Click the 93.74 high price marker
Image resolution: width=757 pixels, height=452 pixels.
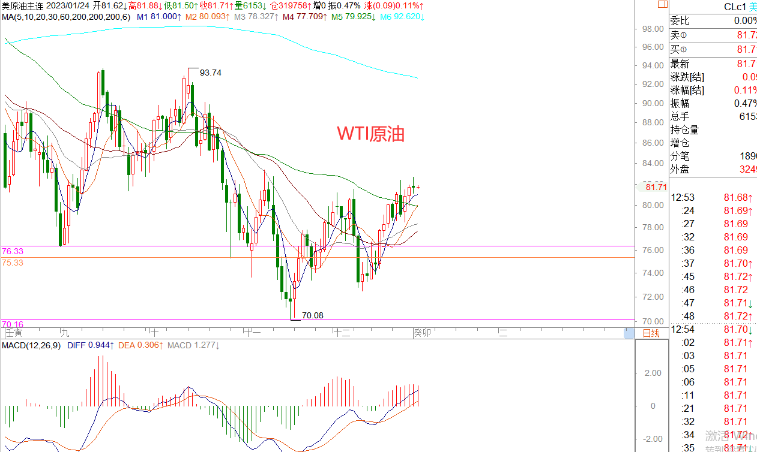pyautogui.click(x=211, y=73)
